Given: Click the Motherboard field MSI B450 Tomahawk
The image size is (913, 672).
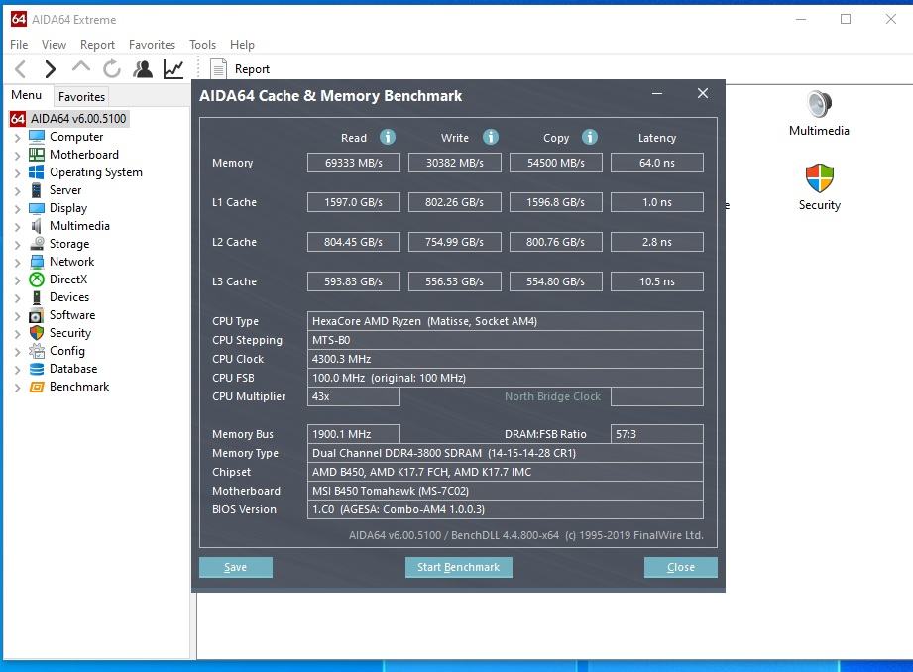Looking at the screenshot, I should [x=505, y=491].
